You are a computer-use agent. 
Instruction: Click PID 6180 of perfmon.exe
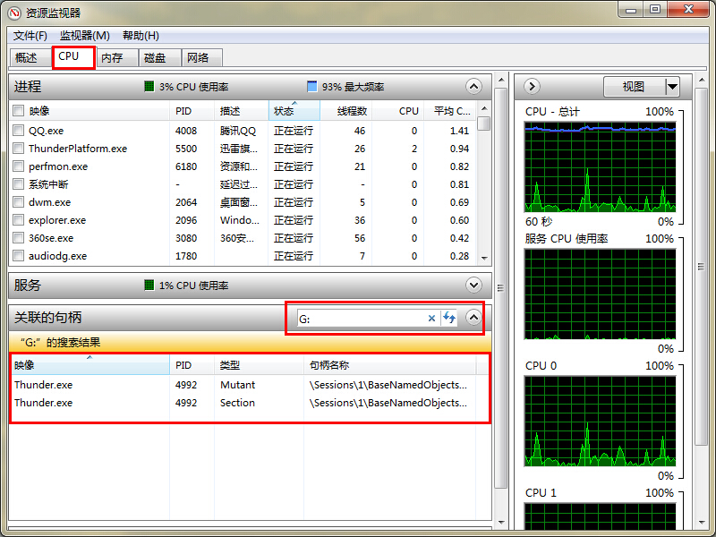[186, 166]
